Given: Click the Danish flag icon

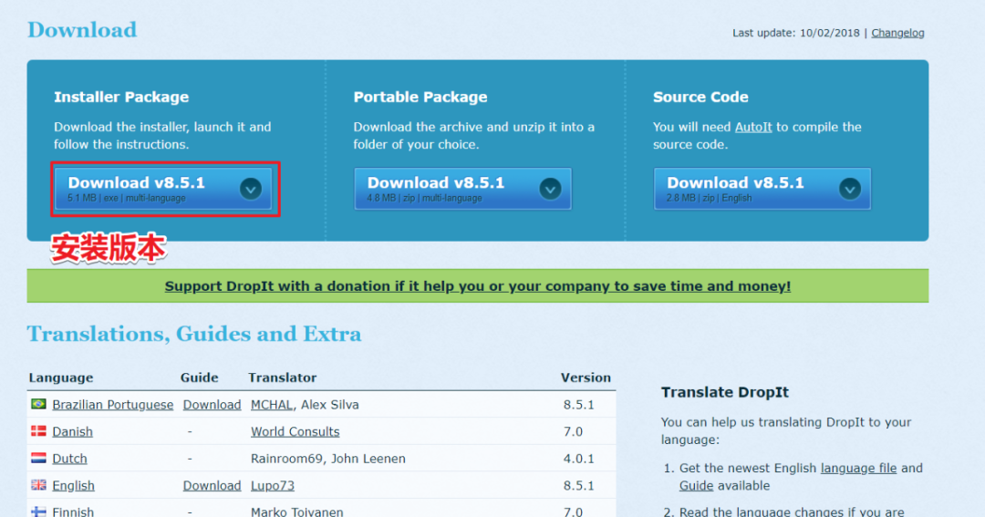Looking at the screenshot, I should (x=38, y=431).
